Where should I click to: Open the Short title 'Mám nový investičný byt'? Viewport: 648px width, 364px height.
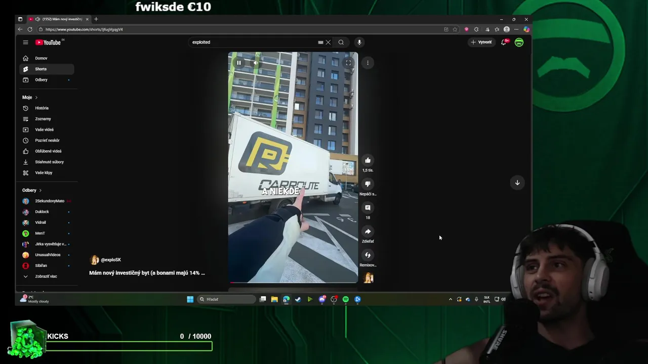point(147,273)
